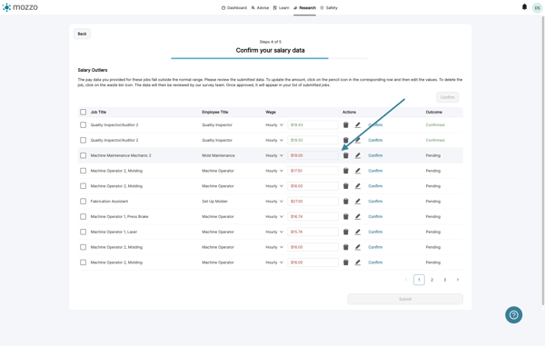
Task: Go to page 3 of the table
Action: coord(444,280)
